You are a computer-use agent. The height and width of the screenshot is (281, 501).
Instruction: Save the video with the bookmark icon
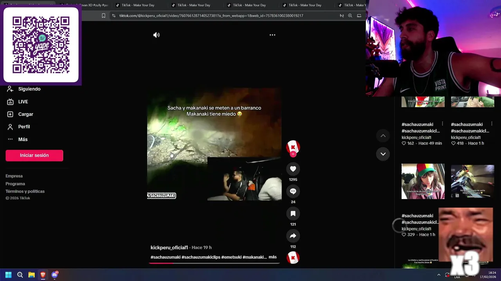click(293, 213)
